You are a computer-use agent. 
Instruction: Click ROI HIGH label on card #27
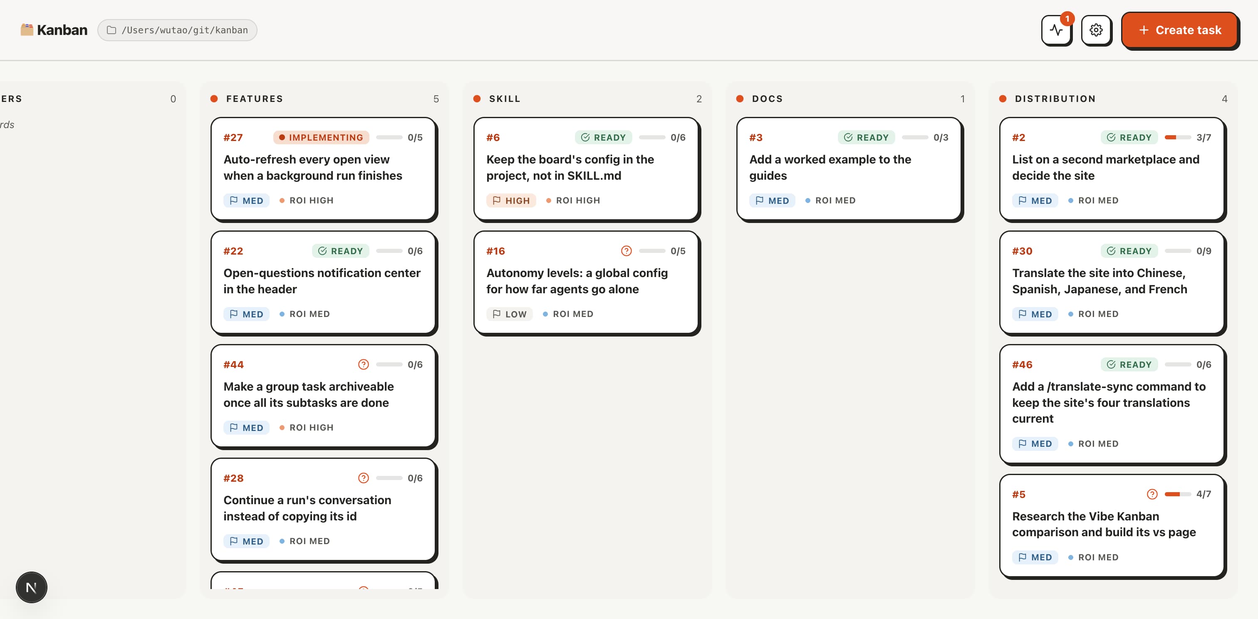[x=311, y=201]
